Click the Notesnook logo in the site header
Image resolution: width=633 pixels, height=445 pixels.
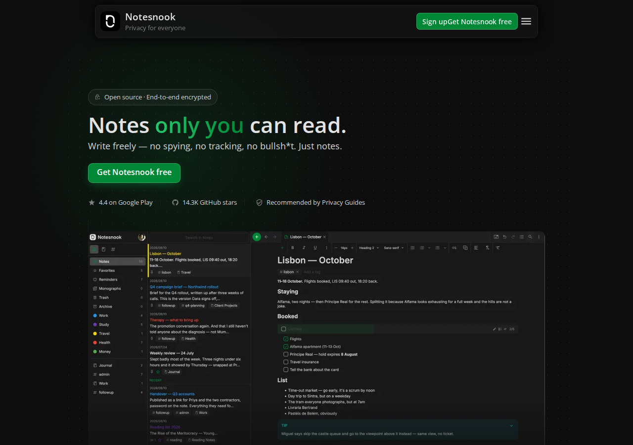(x=110, y=21)
